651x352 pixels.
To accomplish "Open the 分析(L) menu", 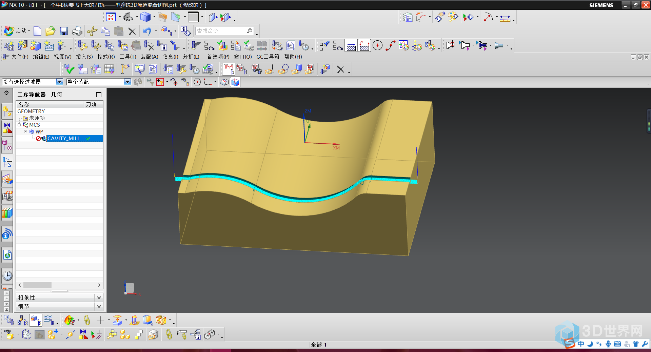I will (191, 57).
